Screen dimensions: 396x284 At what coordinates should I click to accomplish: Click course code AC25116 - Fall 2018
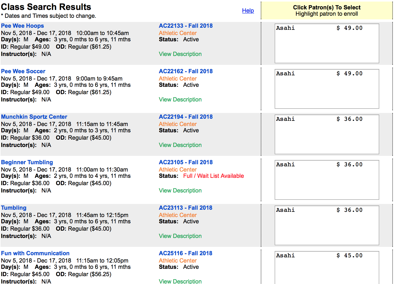coord(185,253)
